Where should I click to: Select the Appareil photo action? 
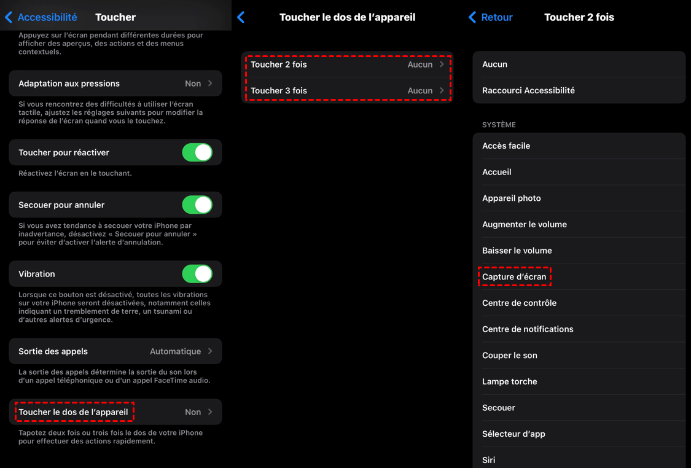(579, 198)
